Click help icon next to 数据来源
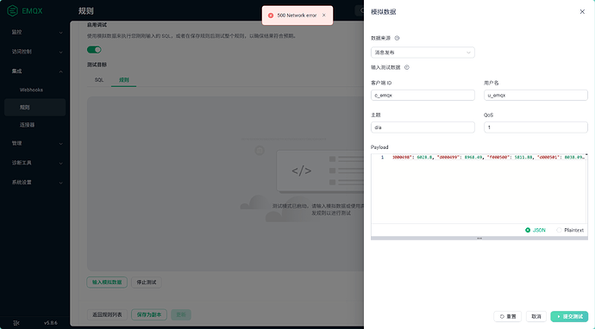595x329 pixels. click(x=397, y=38)
